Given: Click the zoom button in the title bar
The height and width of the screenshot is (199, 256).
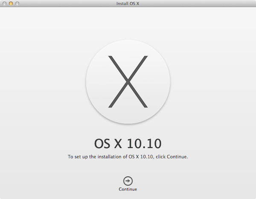Looking at the screenshot, I should [17, 3].
